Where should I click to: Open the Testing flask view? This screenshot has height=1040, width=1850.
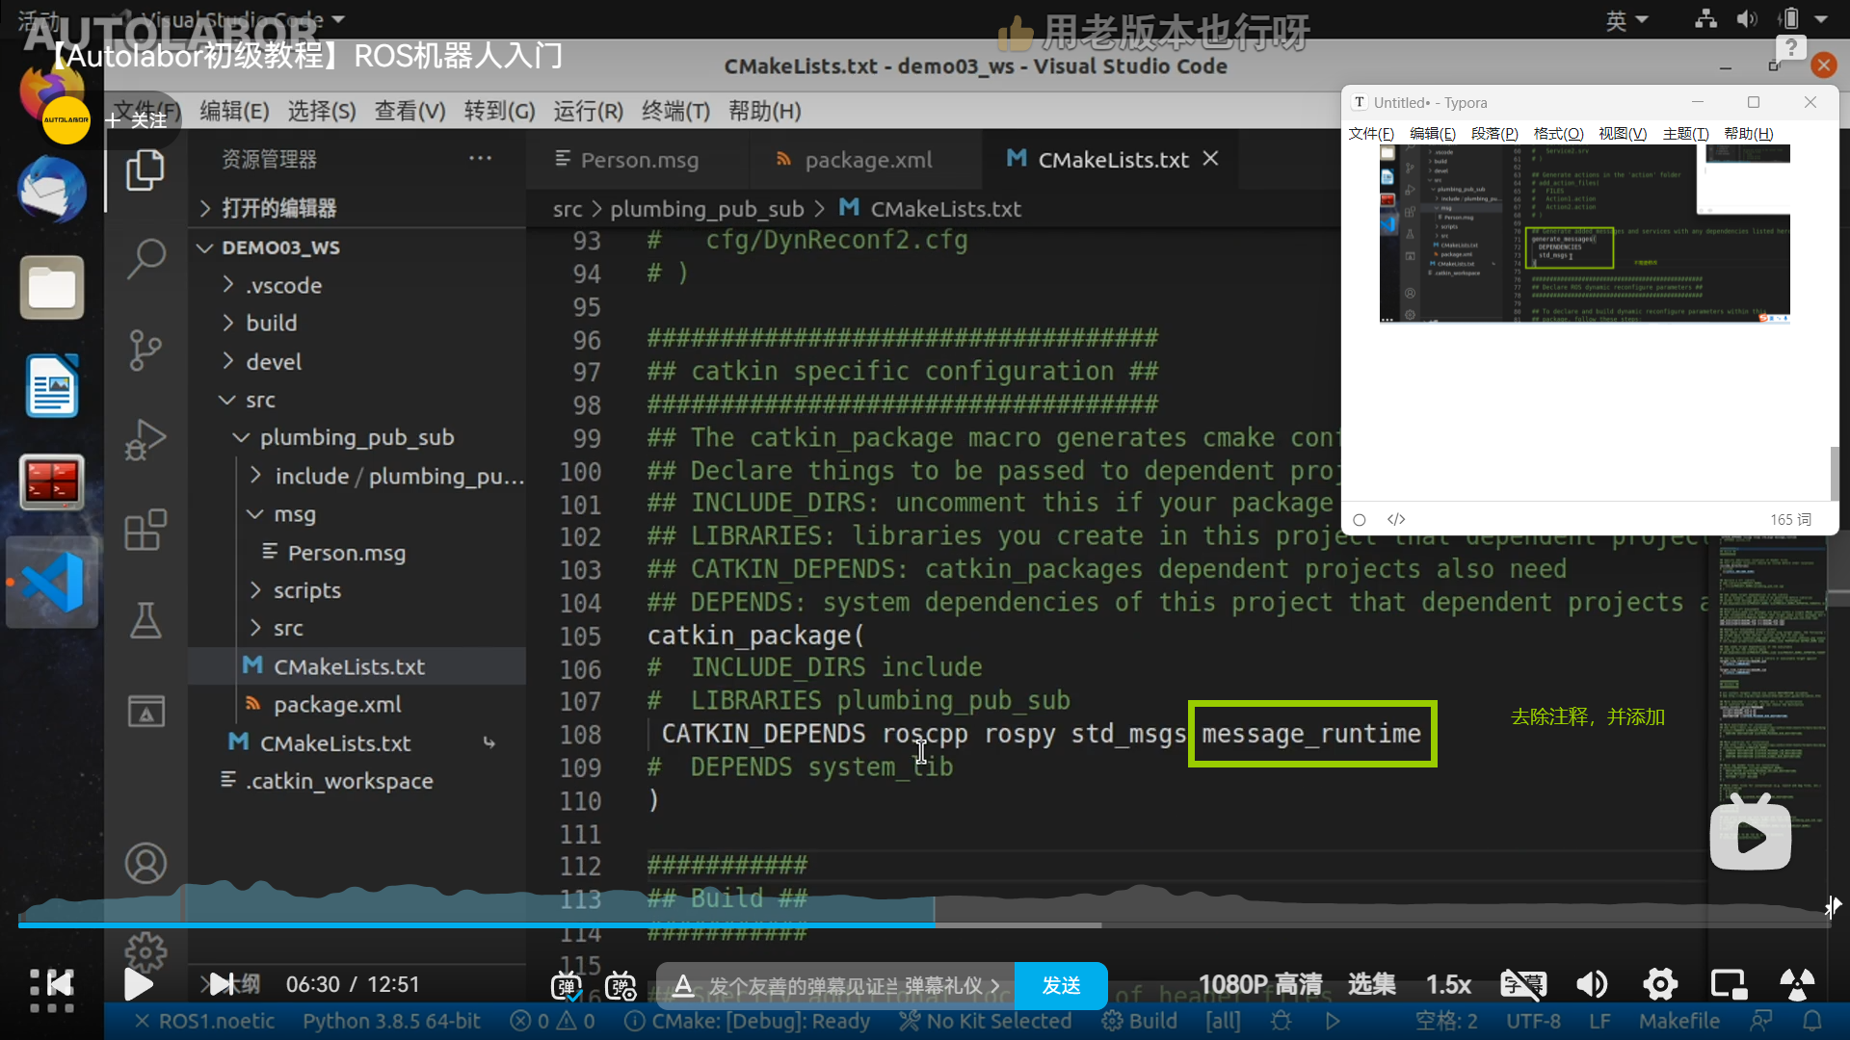click(x=145, y=620)
